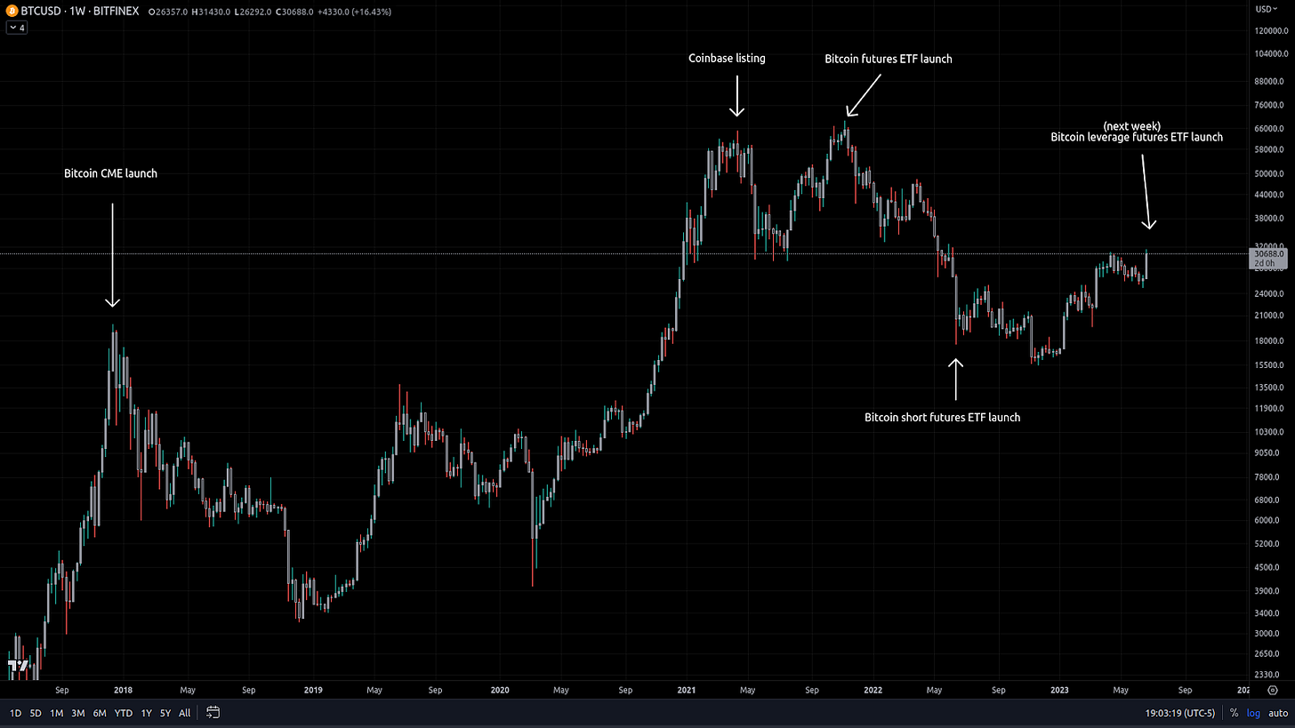Screen dimensions: 1295x728
Task: Select the 6M time range
Action: 100,713
